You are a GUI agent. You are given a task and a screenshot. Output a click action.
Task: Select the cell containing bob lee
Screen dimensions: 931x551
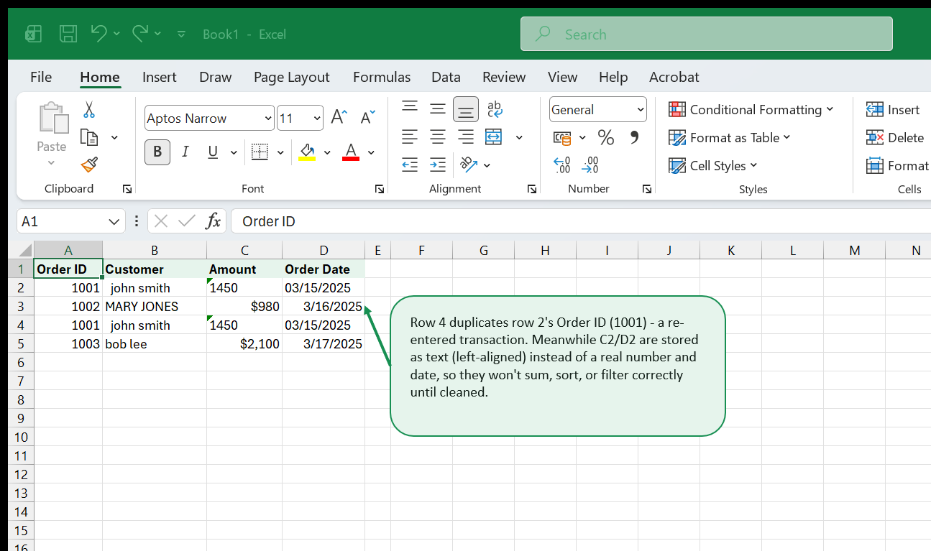point(155,344)
